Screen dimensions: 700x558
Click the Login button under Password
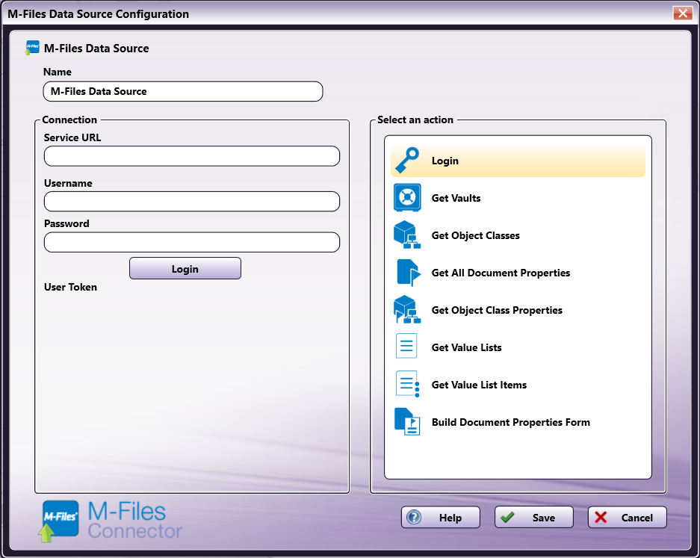click(x=185, y=268)
